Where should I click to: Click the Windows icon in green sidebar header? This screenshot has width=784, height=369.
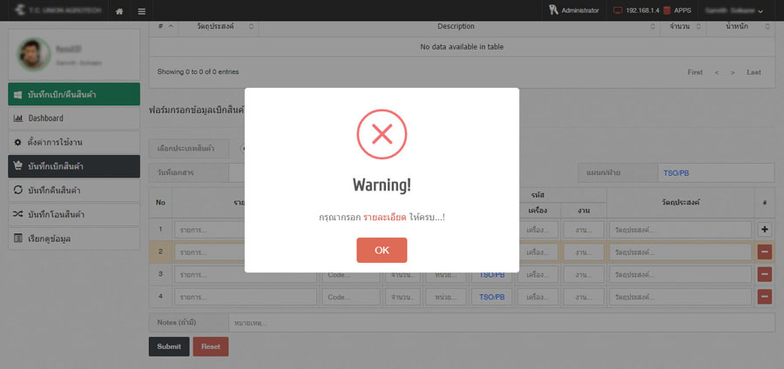18,94
